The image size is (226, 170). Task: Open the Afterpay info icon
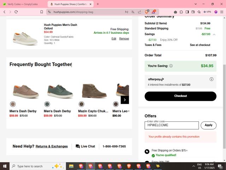(x=212, y=79)
